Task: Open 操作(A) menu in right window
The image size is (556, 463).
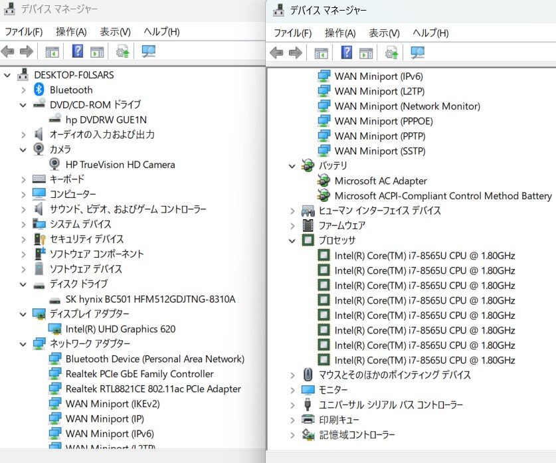Action: click(x=340, y=33)
